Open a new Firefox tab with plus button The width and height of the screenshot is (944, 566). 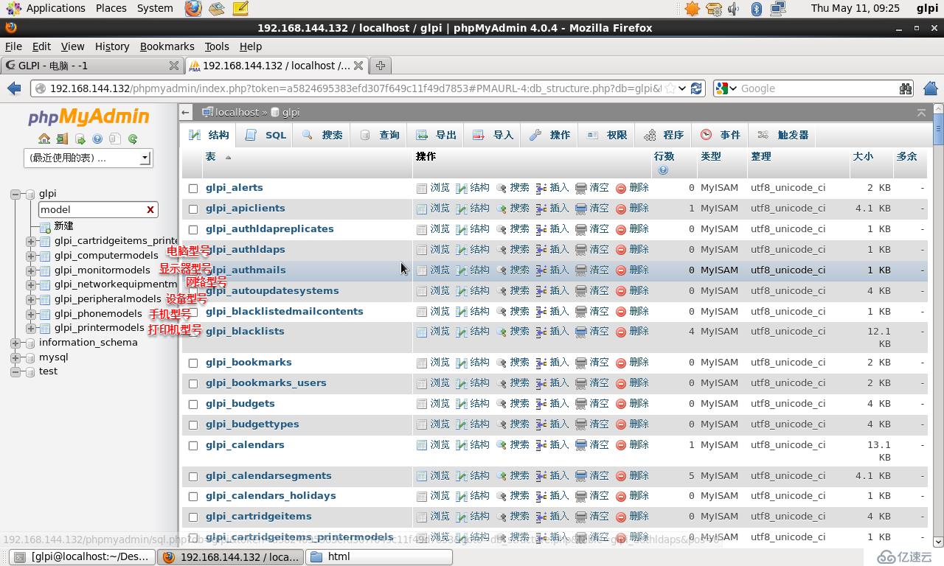click(x=381, y=66)
